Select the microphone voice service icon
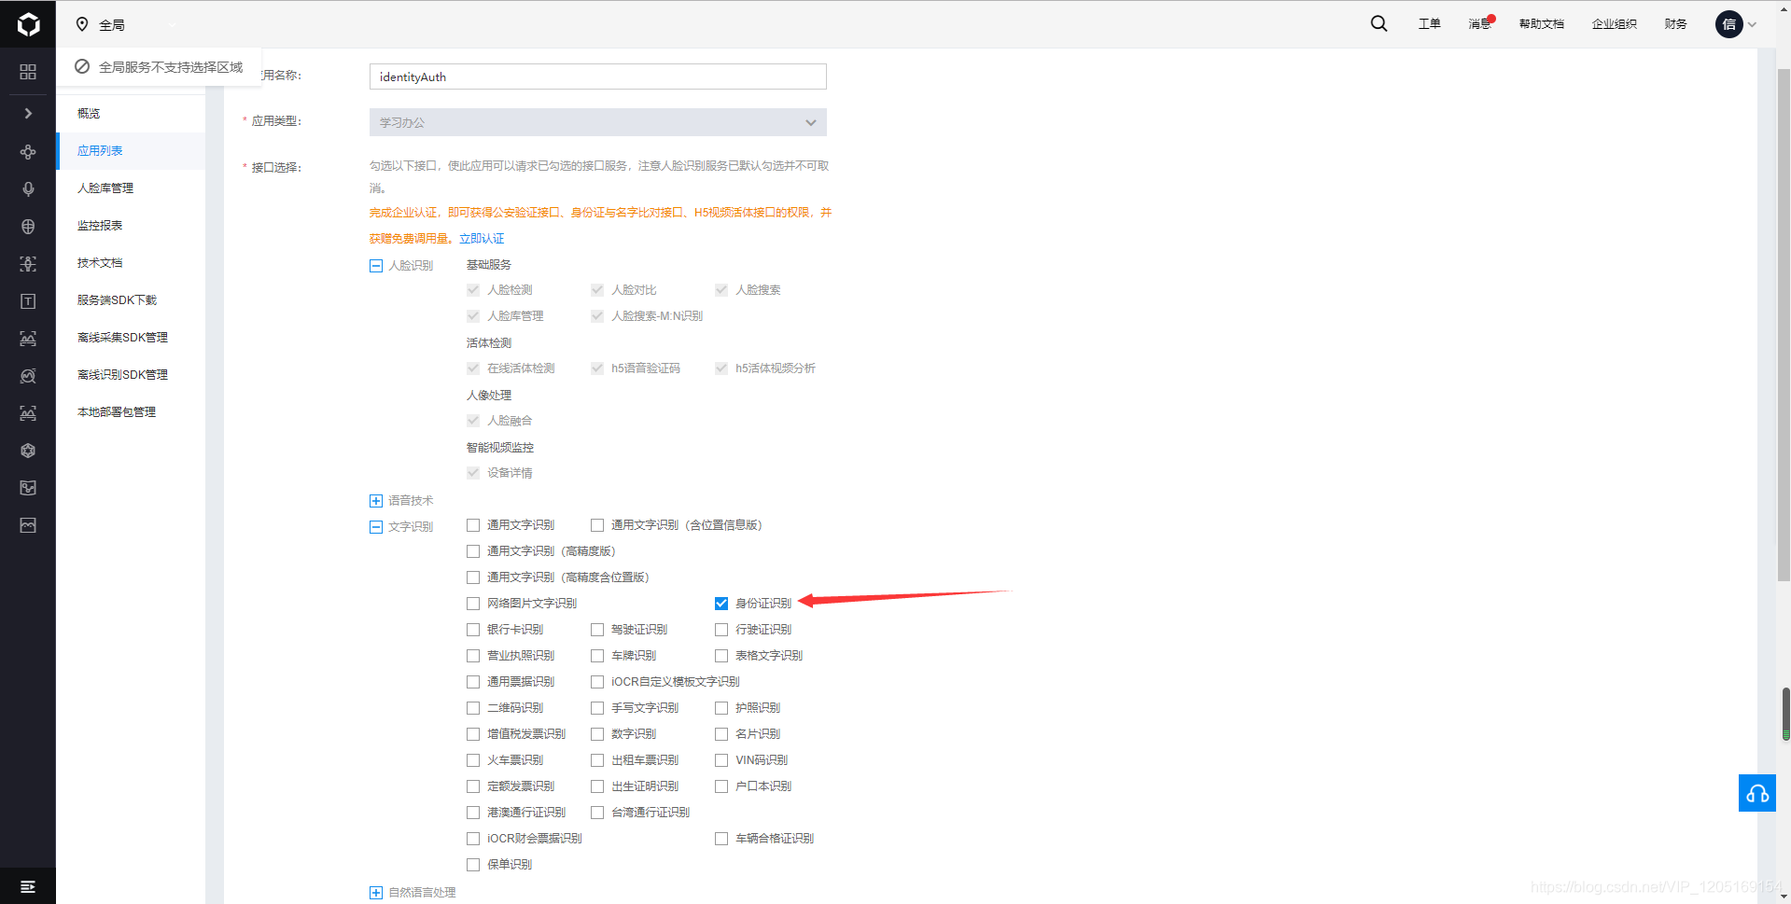Screen dimensions: 1791x904 click(27, 188)
